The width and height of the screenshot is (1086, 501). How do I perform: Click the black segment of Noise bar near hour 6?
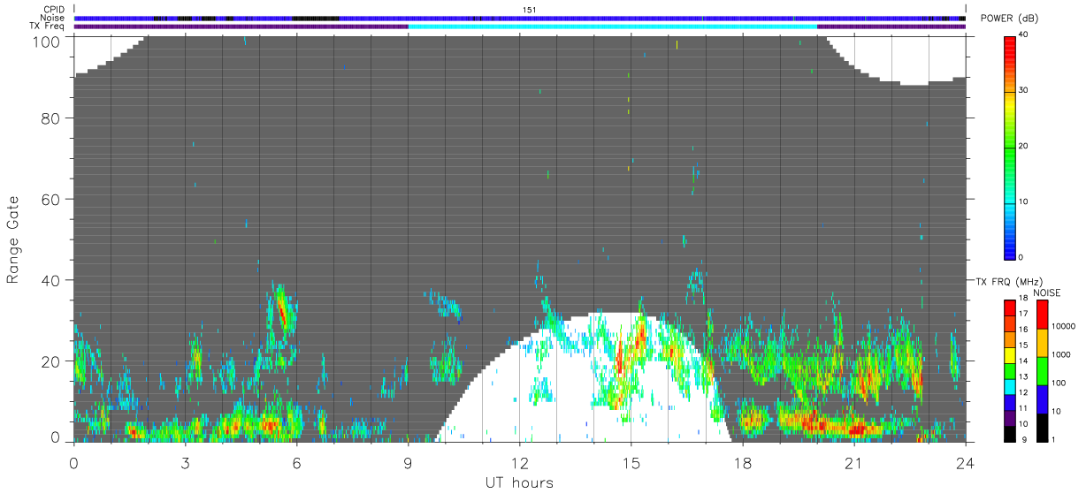point(315,18)
